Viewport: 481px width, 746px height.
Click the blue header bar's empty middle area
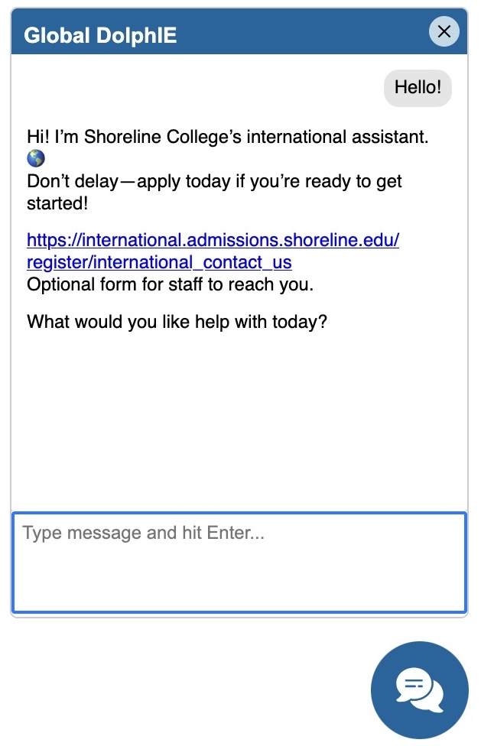[x=306, y=34]
